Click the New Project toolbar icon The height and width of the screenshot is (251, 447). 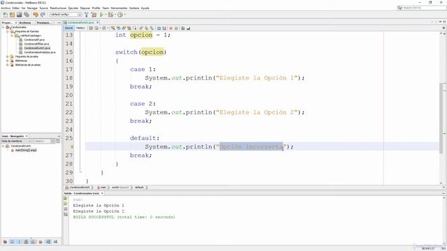click(13, 15)
